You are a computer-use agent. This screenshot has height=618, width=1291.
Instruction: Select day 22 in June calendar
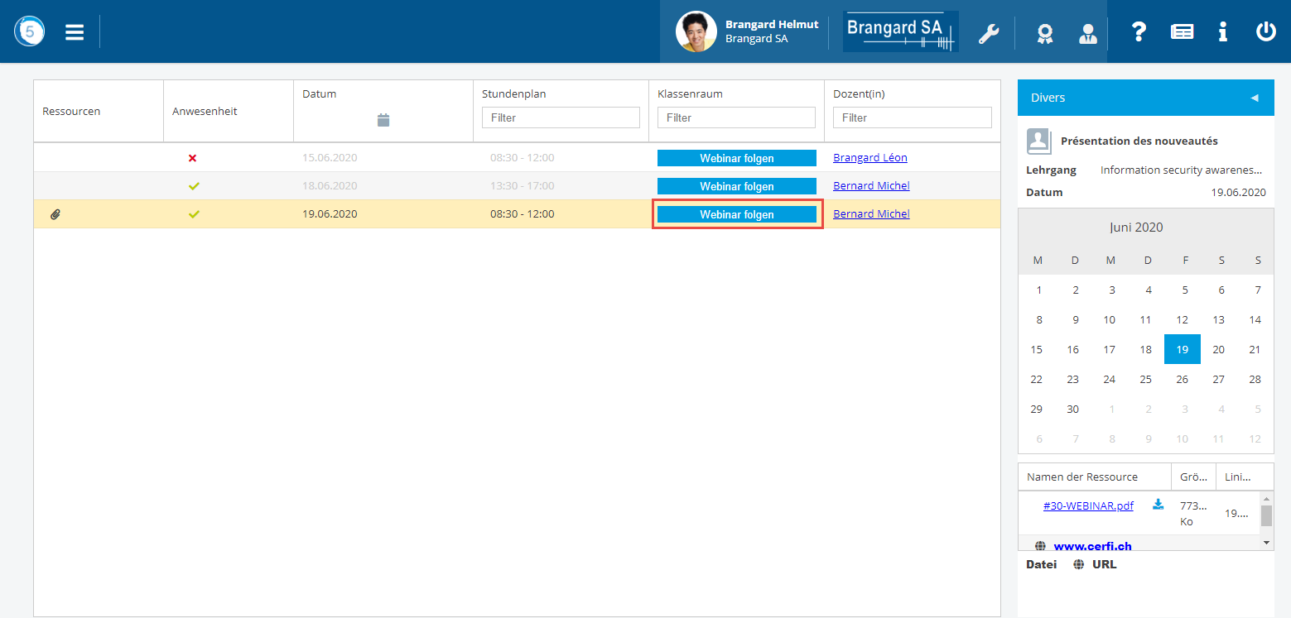(1037, 379)
